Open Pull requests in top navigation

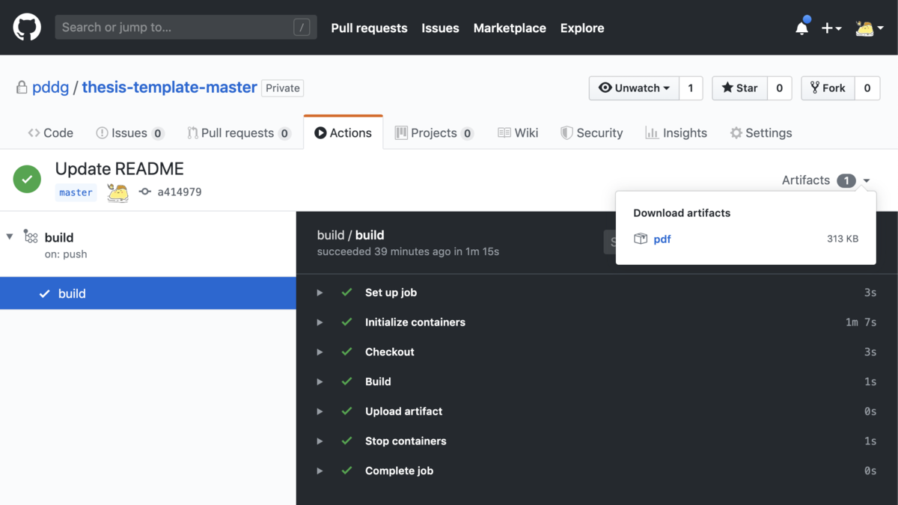(369, 28)
